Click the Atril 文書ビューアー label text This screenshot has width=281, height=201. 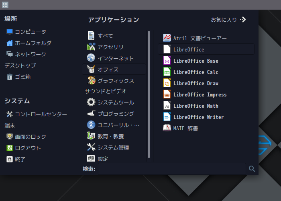pos(200,38)
